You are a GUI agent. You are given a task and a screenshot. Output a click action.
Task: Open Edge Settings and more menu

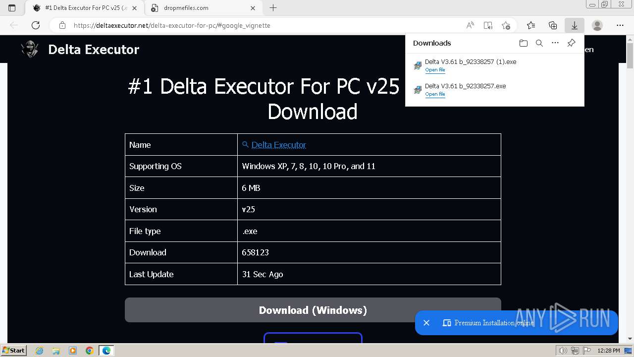(620, 25)
